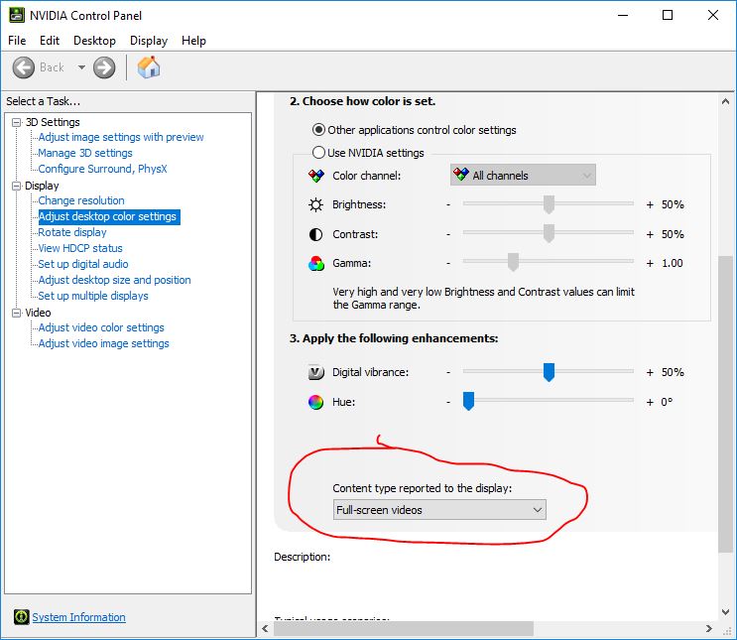Click the NVIDIA Control Panel title icon
Screen dimensions: 737x640
click(17, 16)
